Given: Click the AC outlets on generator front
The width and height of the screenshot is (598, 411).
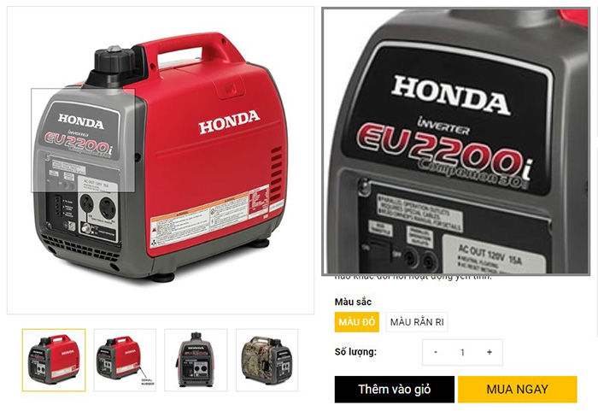Looking at the screenshot, I should [x=97, y=208].
